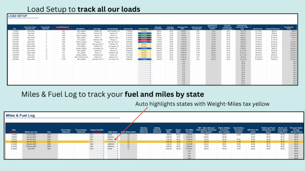Viewport: 305px width, 171px height.
Task: Select the AK State Abbreviation cell
Action: [128, 135]
